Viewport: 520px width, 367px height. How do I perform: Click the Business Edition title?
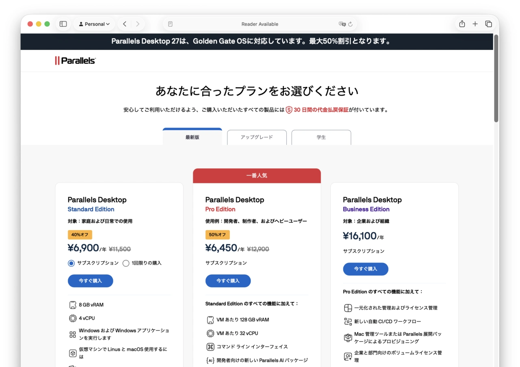366,209
